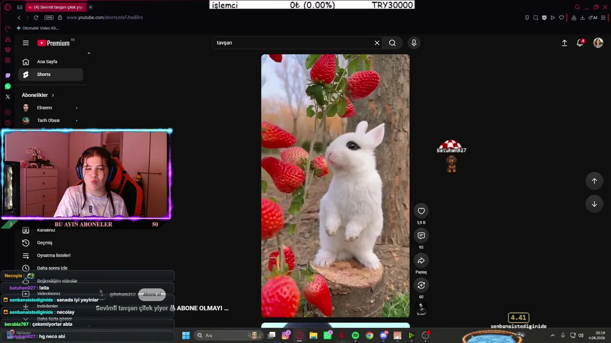Open YouTube notifications bell
This screenshot has width=611, height=343.
pos(580,43)
